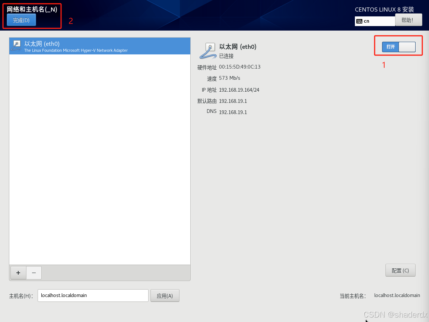Click hardware address 00:15:5D:49:0C:13

(x=240, y=67)
